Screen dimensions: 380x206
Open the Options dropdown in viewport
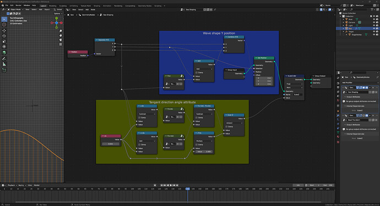click(x=58, y=14)
